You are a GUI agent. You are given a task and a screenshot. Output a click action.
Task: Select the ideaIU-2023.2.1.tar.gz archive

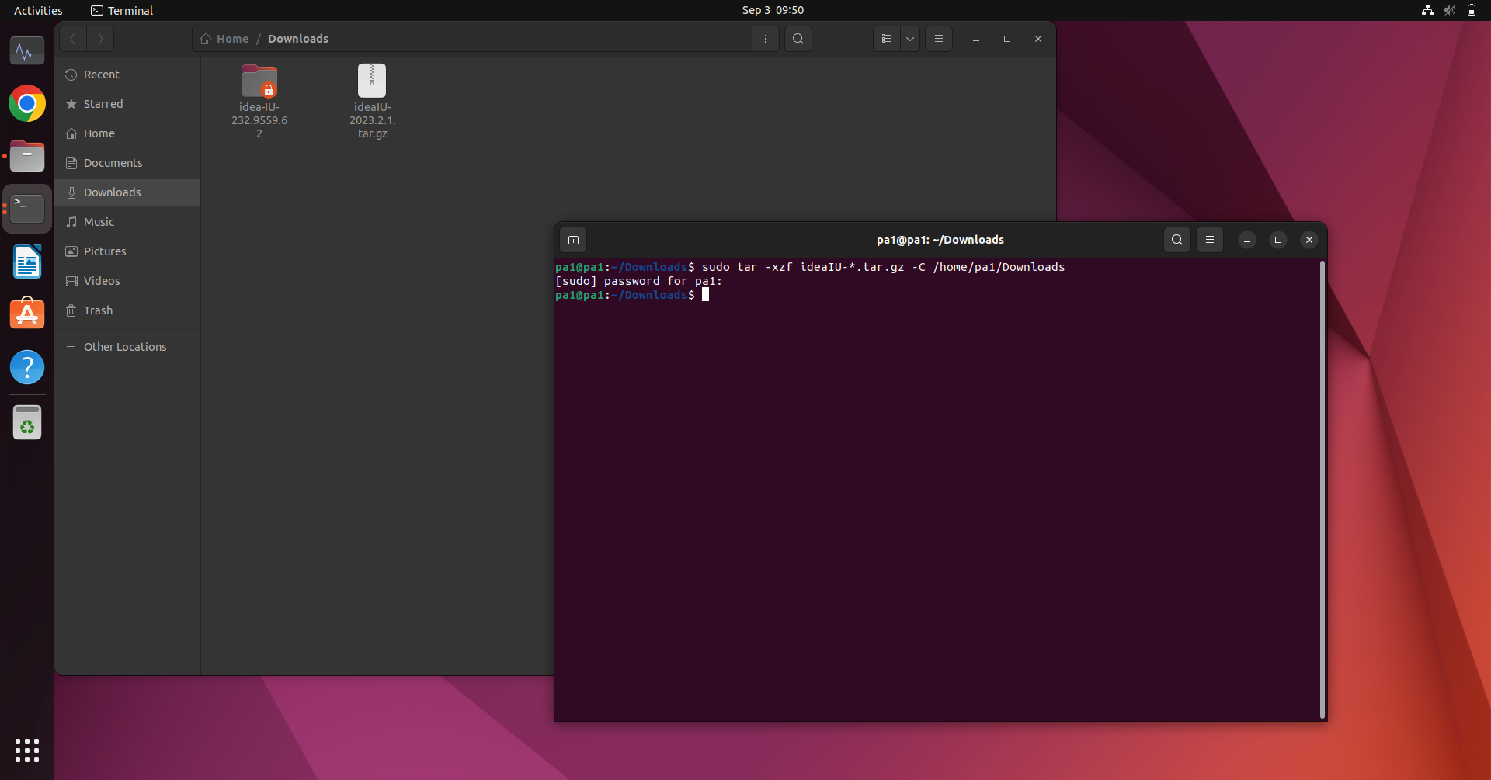coord(372,101)
